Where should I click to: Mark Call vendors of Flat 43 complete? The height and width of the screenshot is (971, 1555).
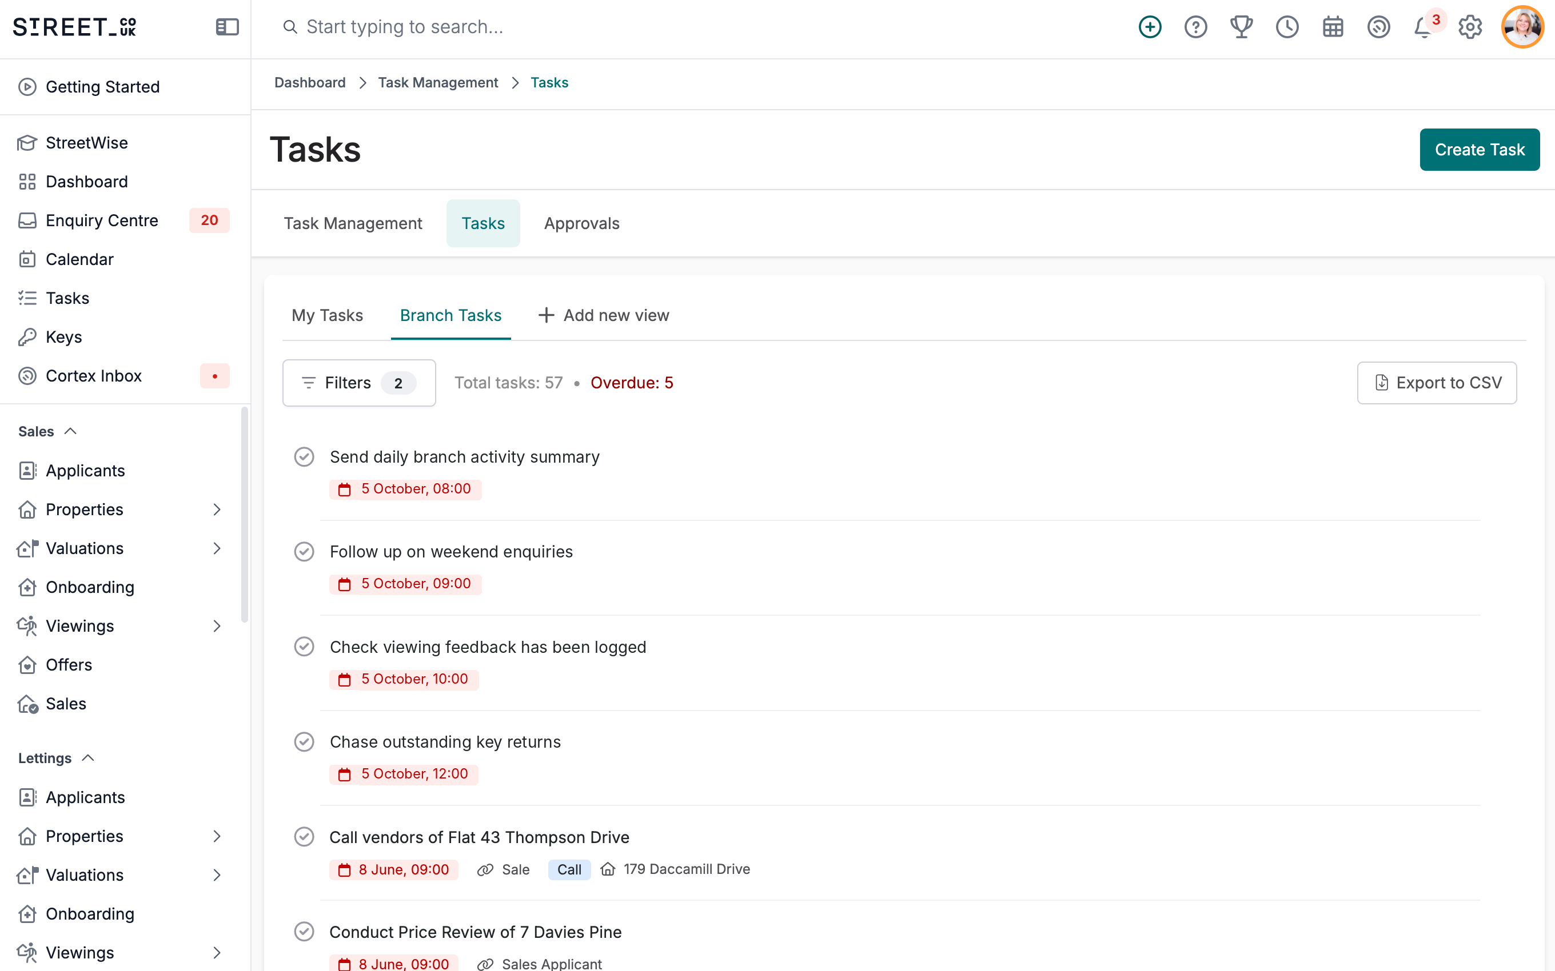[x=304, y=837]
